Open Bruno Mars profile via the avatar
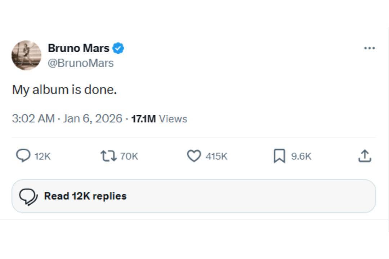389x259 pixels. (27, 55)
